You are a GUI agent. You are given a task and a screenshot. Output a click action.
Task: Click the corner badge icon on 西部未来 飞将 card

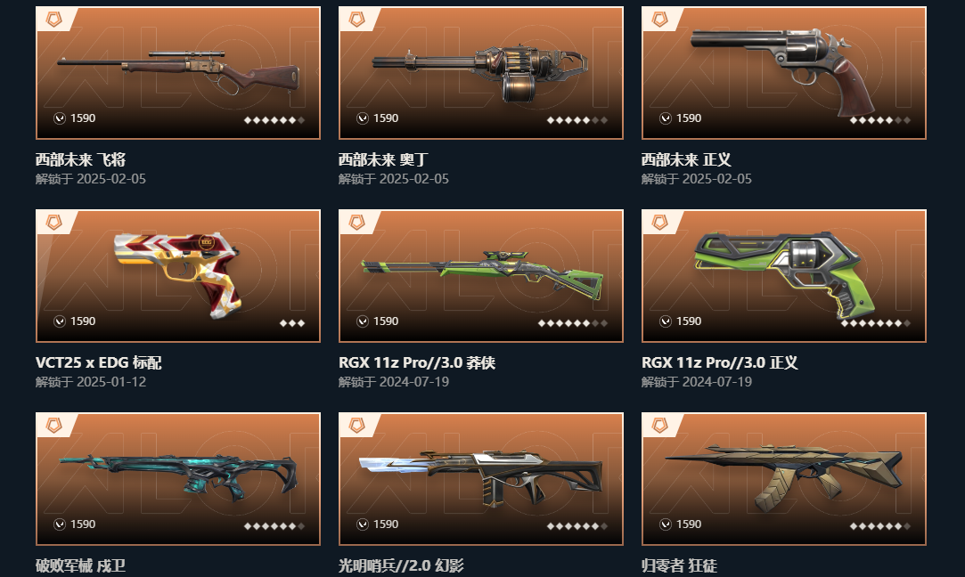click(54, 19)
